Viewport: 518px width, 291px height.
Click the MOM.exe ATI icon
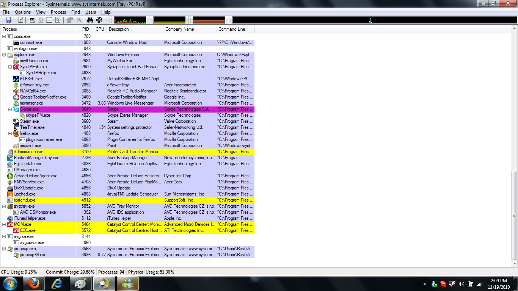tap(10, 224)
